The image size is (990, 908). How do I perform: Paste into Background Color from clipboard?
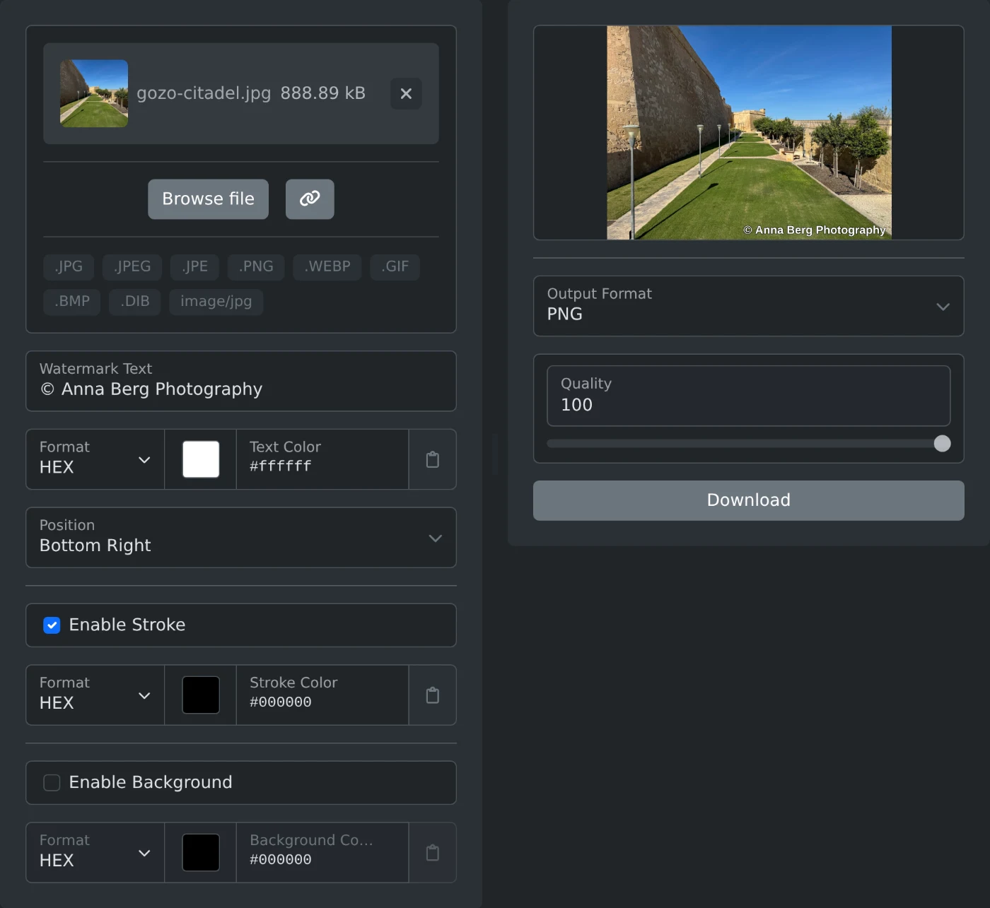[433, 853]
